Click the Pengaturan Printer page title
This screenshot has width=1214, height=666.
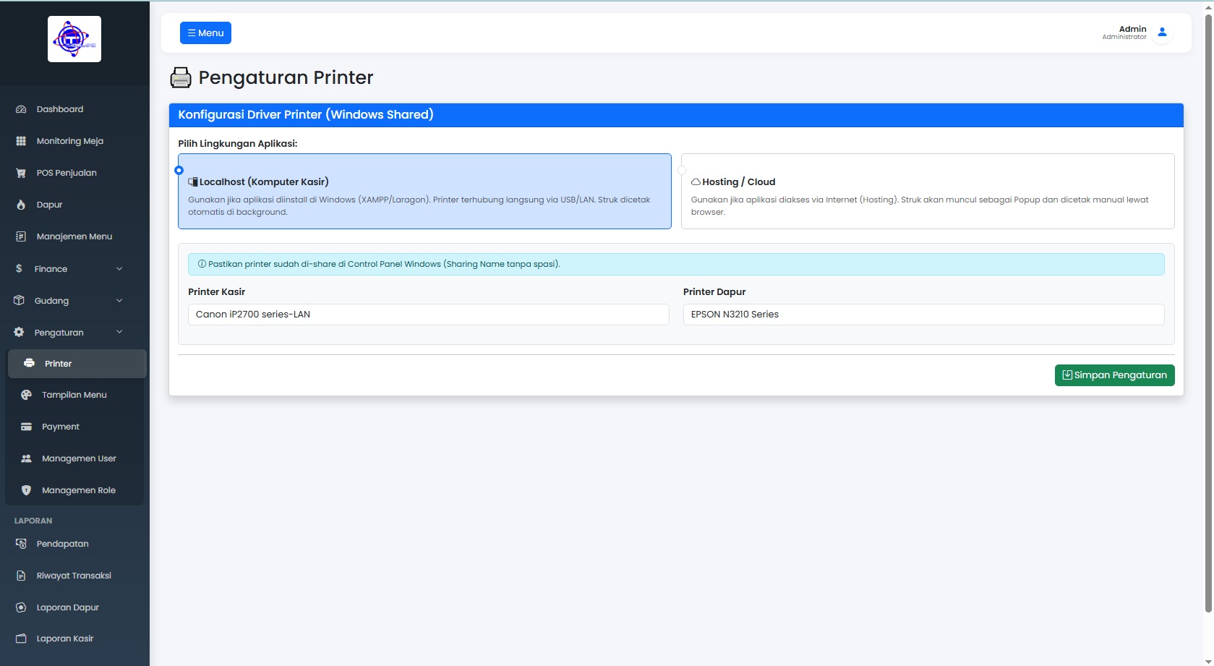tap(286, 77)
